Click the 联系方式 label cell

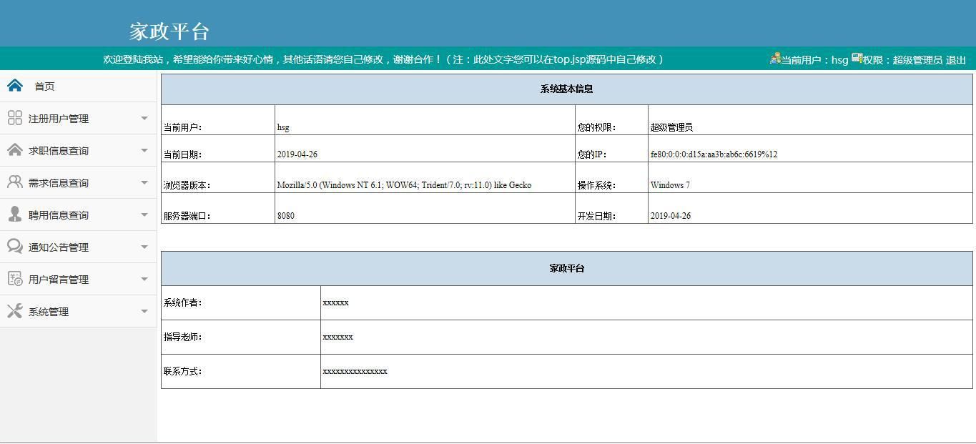tap(241, 371)
